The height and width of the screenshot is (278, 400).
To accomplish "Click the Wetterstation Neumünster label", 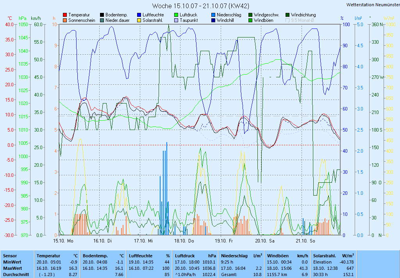I will click(373, 5).
